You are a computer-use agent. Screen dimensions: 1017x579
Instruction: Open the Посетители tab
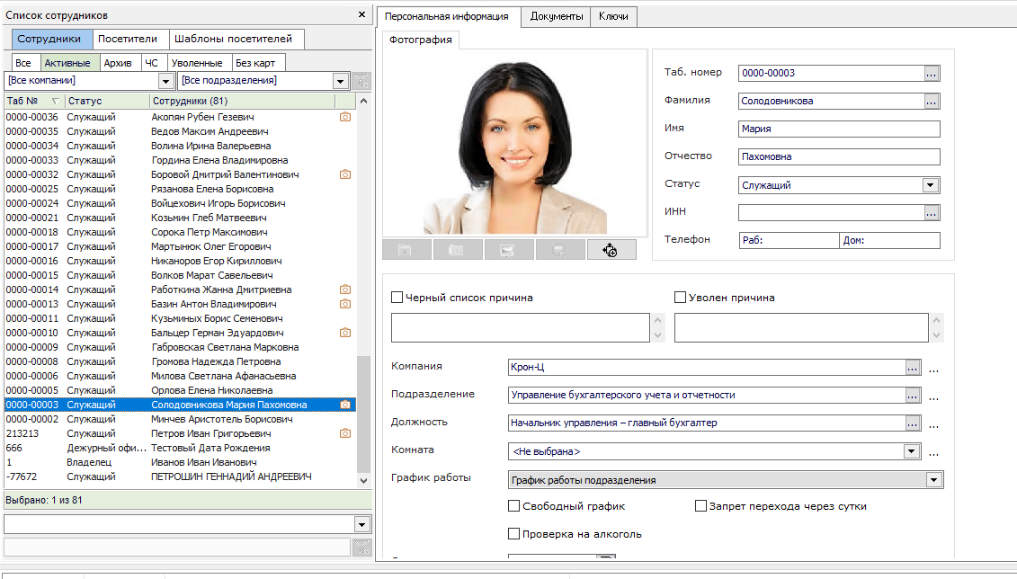pyautogui.click(x=128, y=39)
